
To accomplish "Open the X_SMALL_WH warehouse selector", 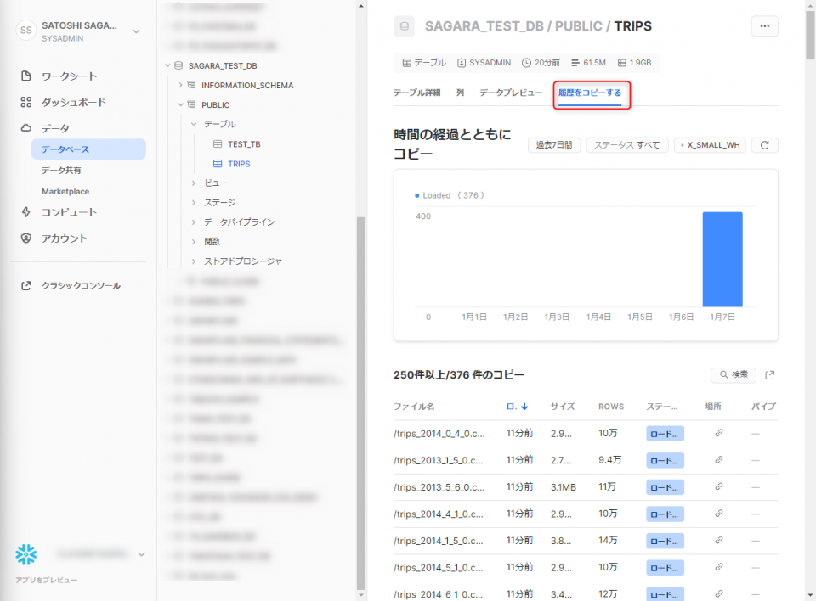I will (710, 145).
